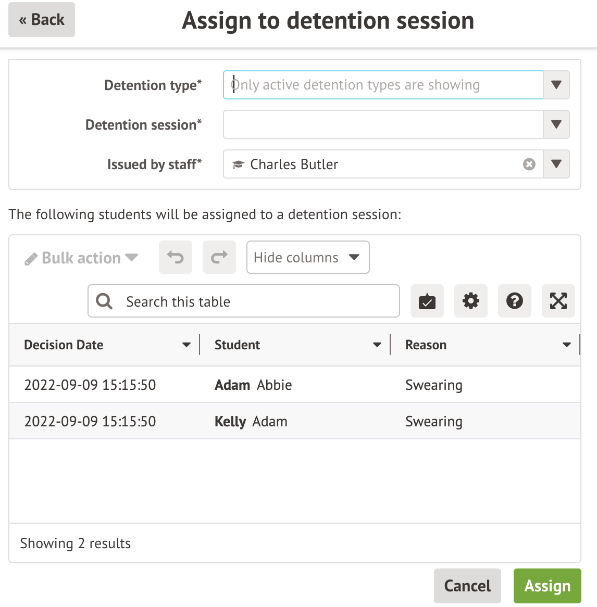
Task: Open the Bulk action menu
Action: pyautogui.click(x=81, y=257)
